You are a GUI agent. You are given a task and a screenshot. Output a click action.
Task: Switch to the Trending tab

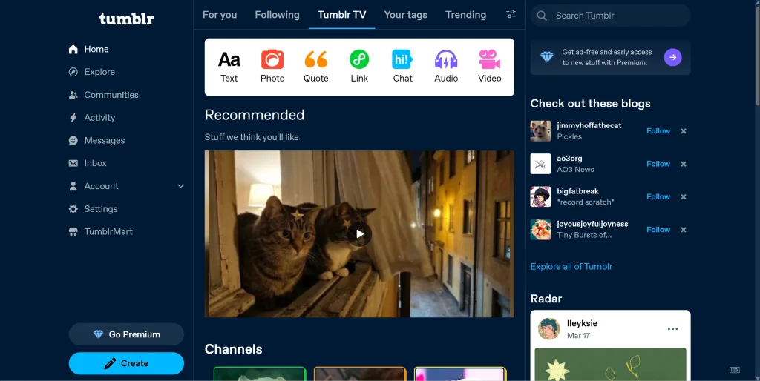[x=465, y=15]
